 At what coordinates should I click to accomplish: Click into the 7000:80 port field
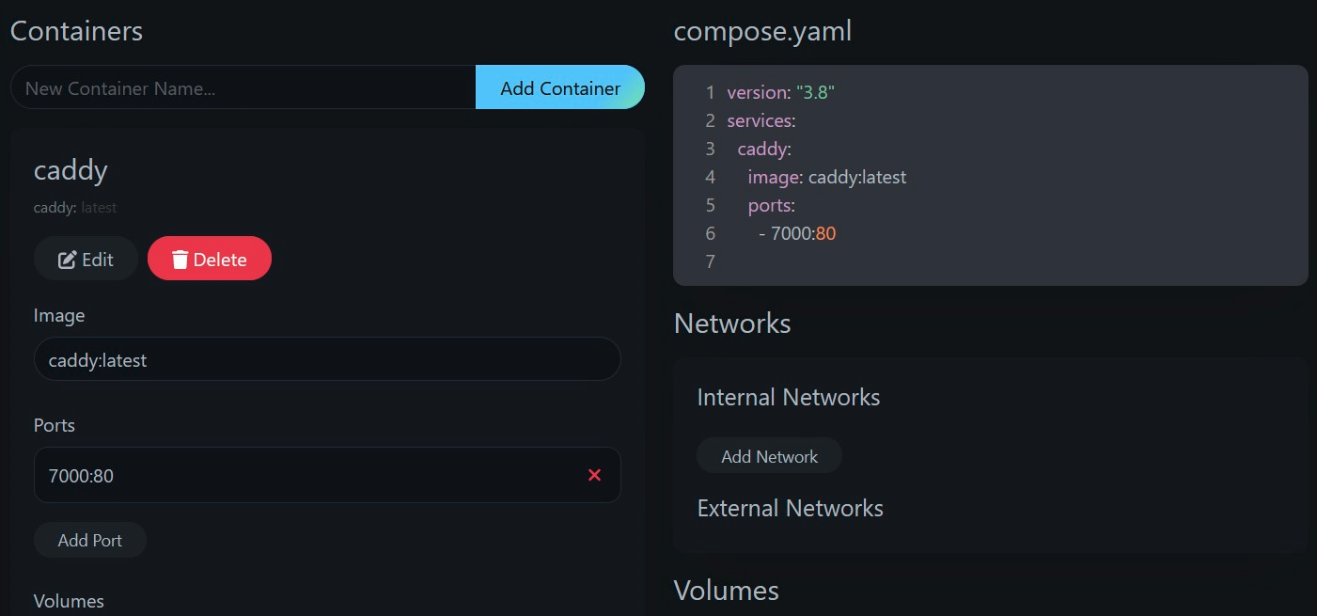pyautogui.click(x=301, y=476)
